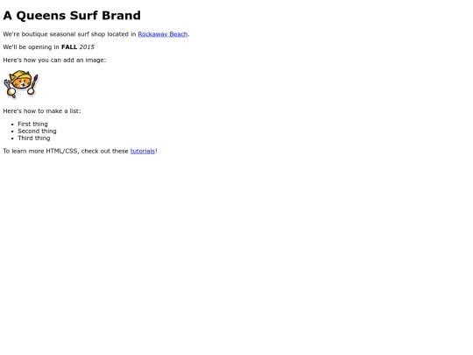The height and width of the screenshot is (355, 473).
Task: Click the 'To learn more HTML/CSS' text
Action: [40, 151]
